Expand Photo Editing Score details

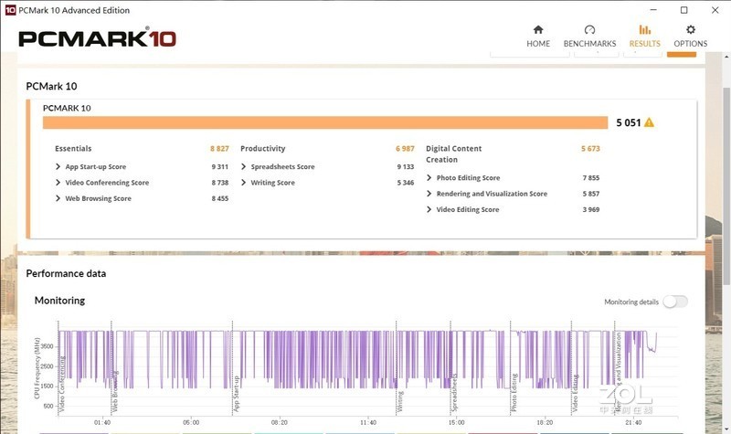click(429, 177)
